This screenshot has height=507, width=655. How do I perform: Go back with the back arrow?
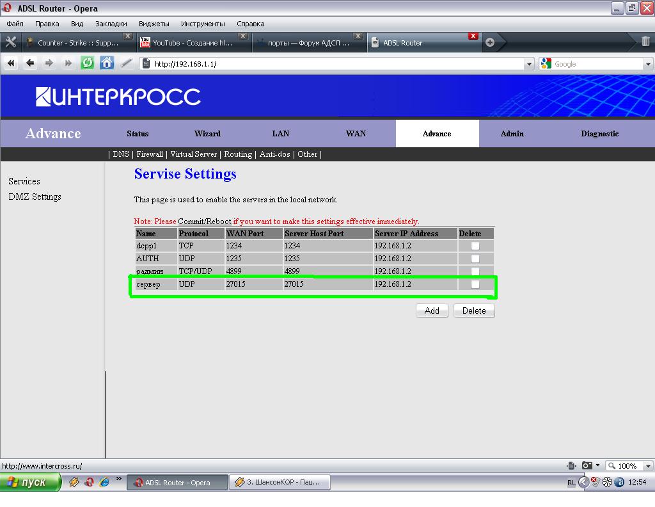(x=29, y=63)
